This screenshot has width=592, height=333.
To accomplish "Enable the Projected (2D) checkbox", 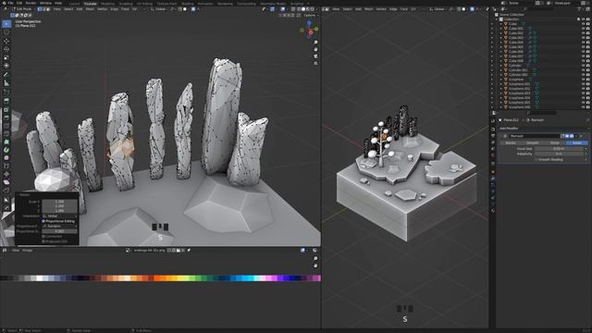I will click(43, 241).
